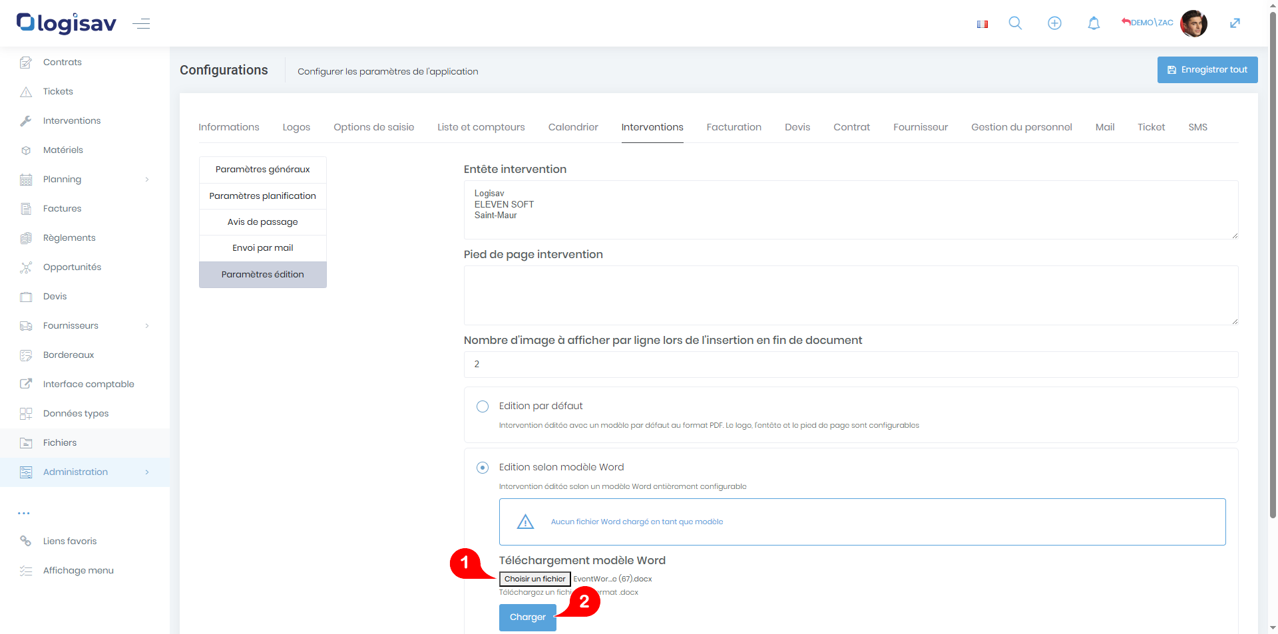Toggle the sidebar hamburger menu icon
1278x634 pixels.
(x=141, y=24)
